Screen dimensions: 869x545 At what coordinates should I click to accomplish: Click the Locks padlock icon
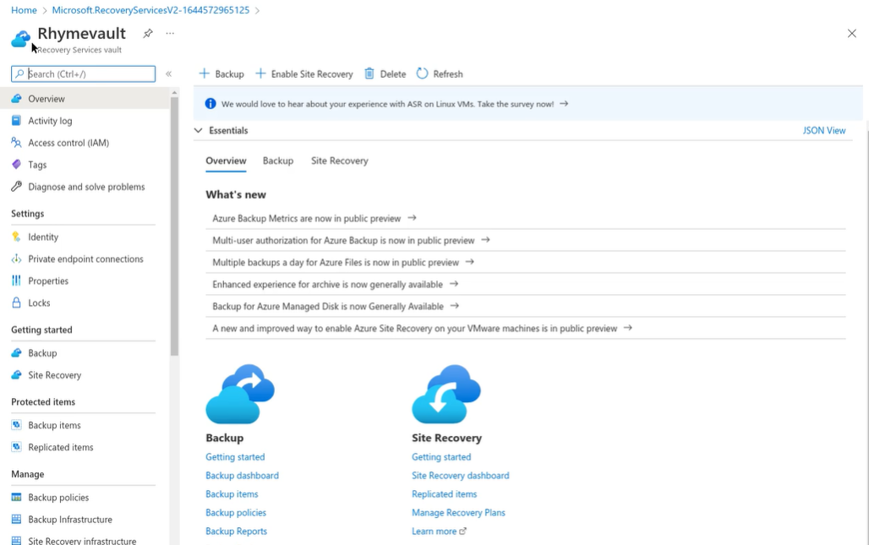pos(17,303)
